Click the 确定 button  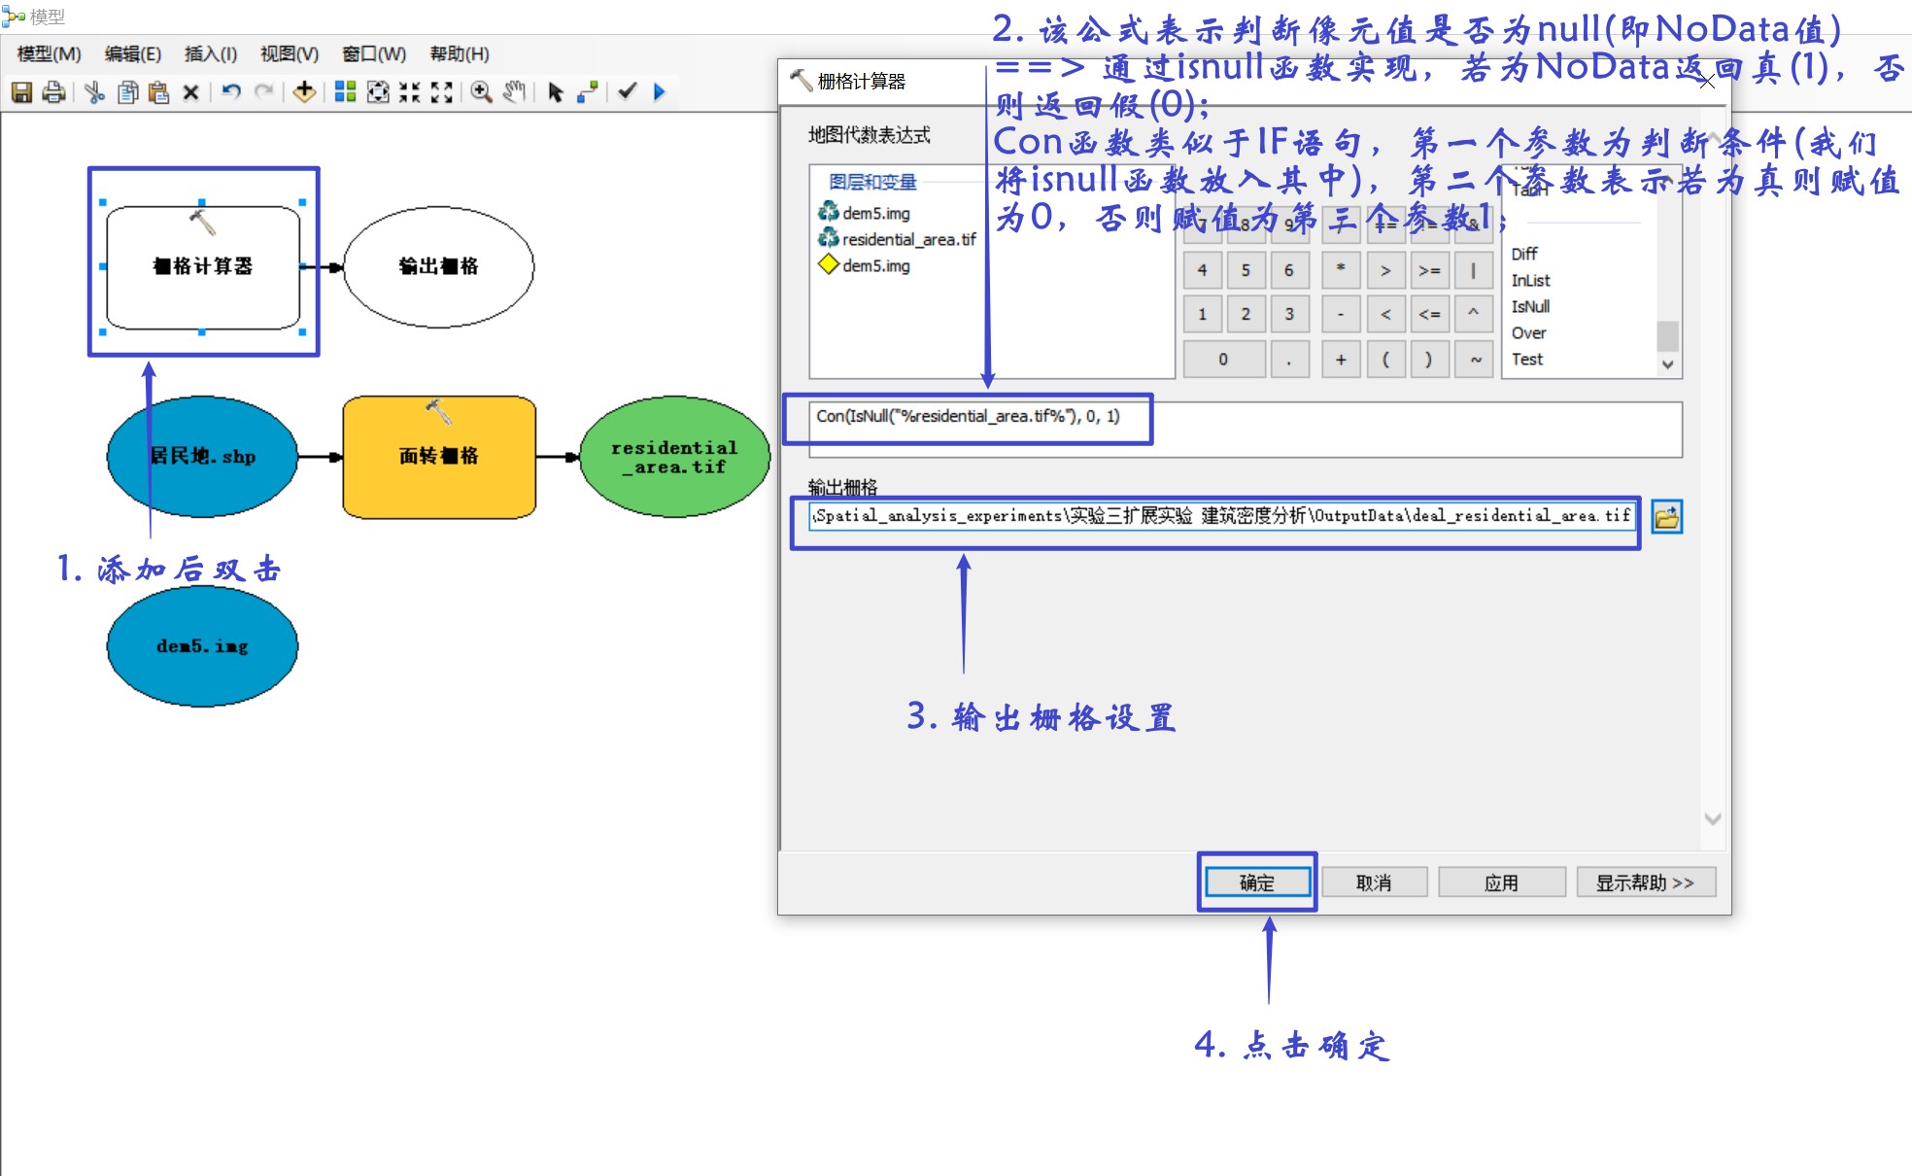1257,882
